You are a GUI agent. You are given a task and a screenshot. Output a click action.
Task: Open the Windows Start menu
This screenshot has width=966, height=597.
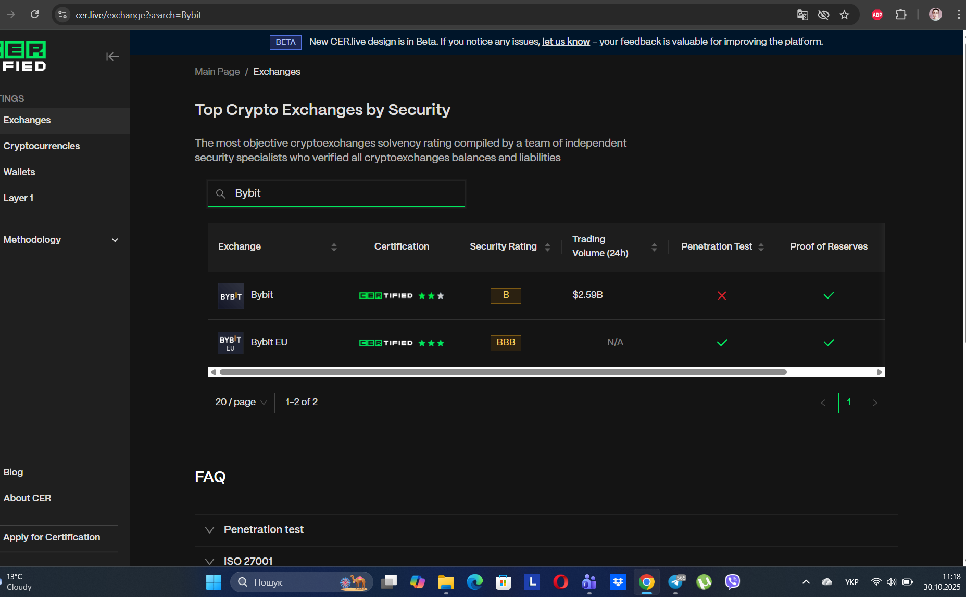click(x=214, y=582)
